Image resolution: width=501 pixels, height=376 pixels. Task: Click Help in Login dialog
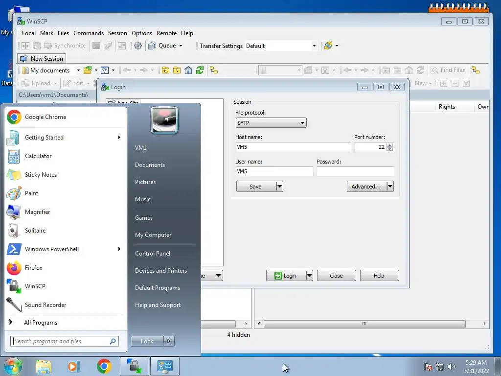click(379, 276)
